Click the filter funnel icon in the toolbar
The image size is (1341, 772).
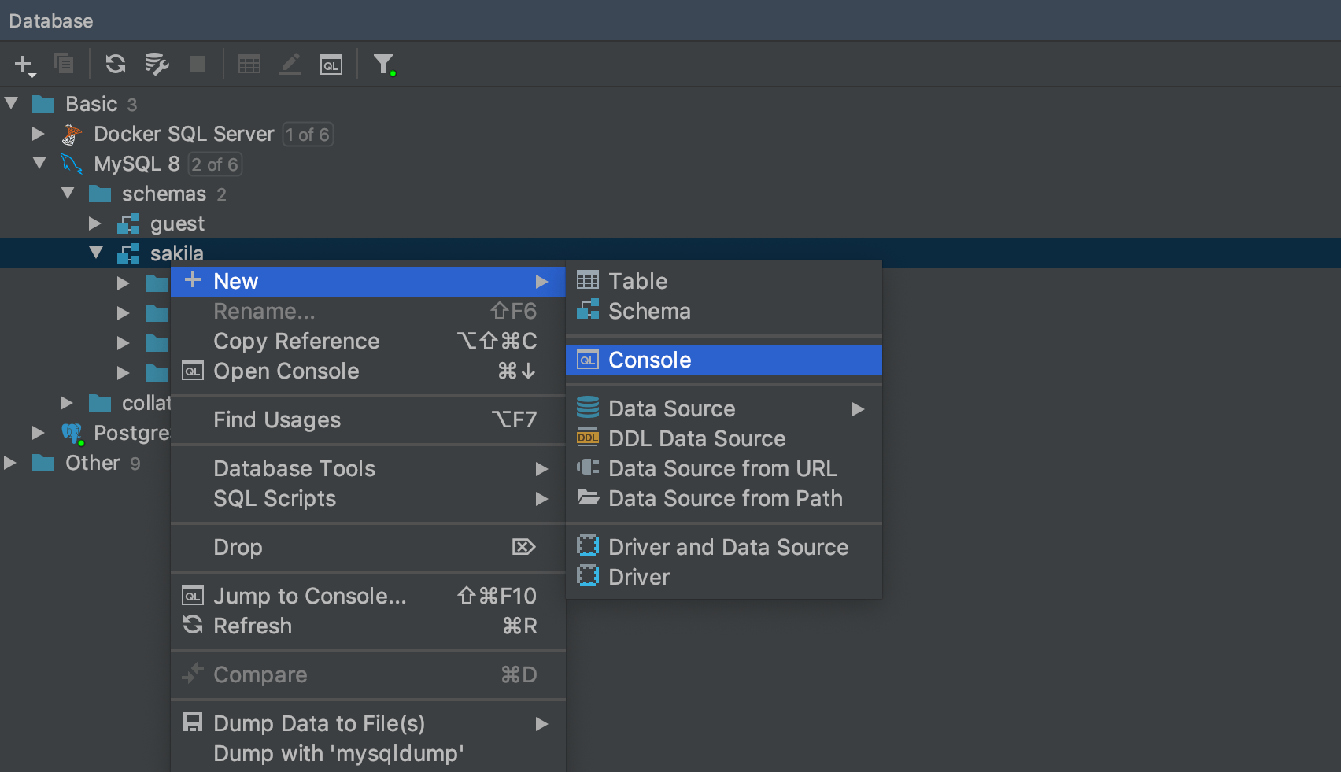(x=383, y=65)
